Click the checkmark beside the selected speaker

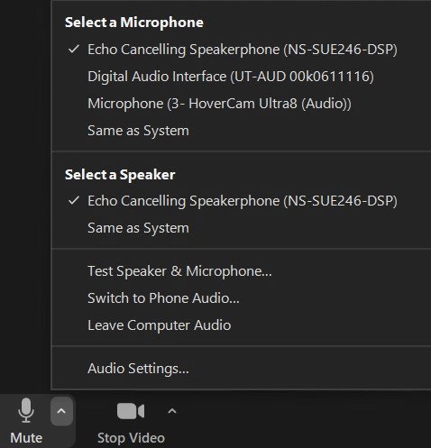point(74,200)
